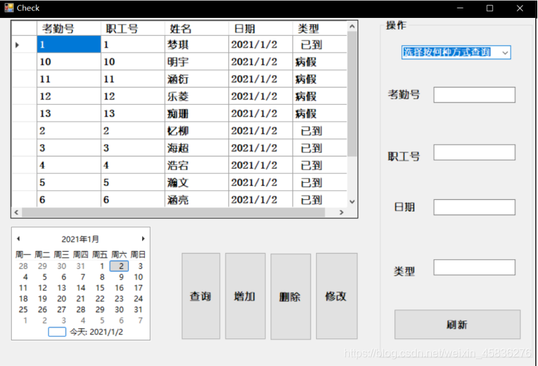Go to next month in calendar
The width and height of the screenshot is (538, 366).
pyautogui.click(x=143, y=238)
